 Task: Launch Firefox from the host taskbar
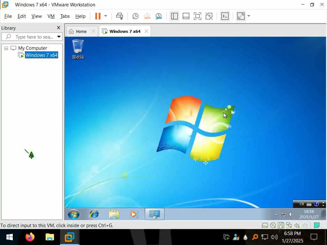[30, 237]
